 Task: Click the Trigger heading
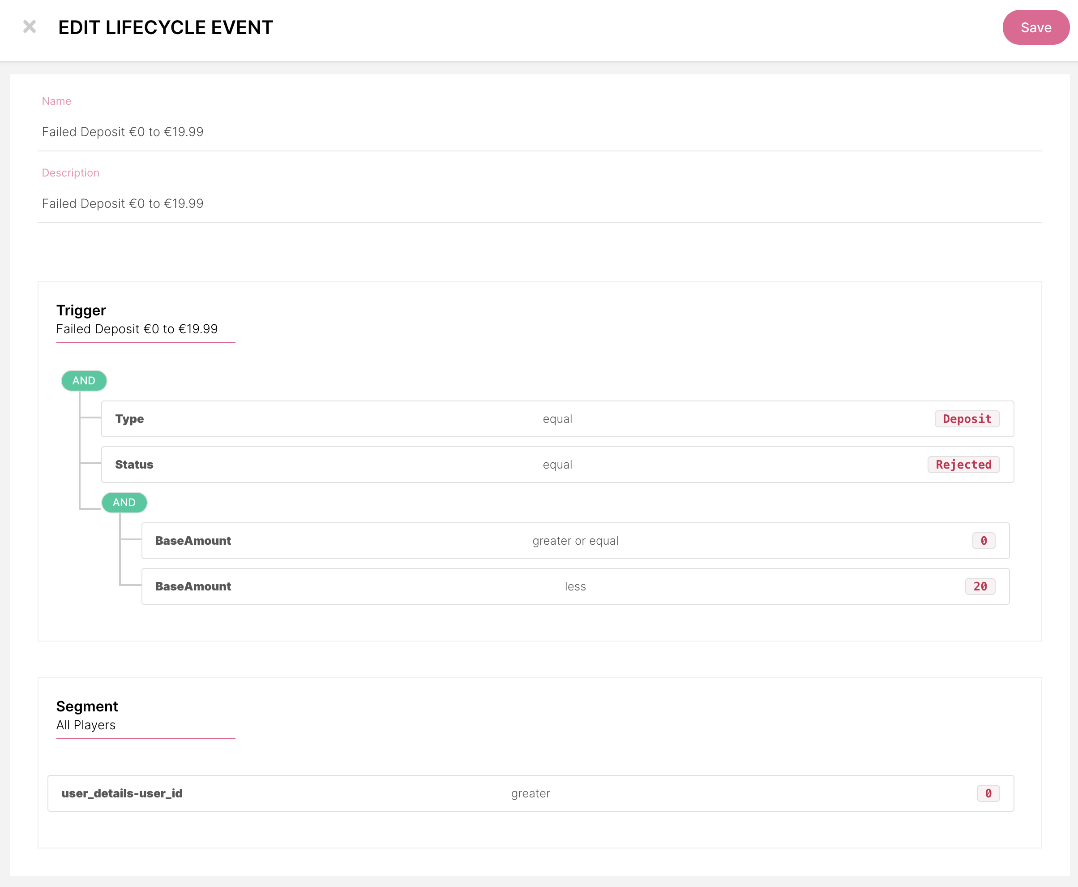pos(81,310)
